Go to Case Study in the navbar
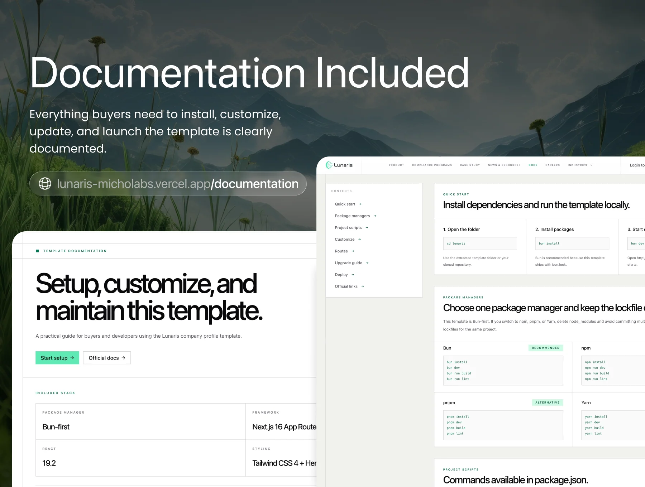 tap(470, 165)
